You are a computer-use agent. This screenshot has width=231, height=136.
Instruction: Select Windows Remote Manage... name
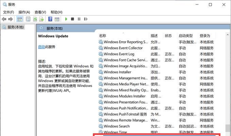click(126, 120)
